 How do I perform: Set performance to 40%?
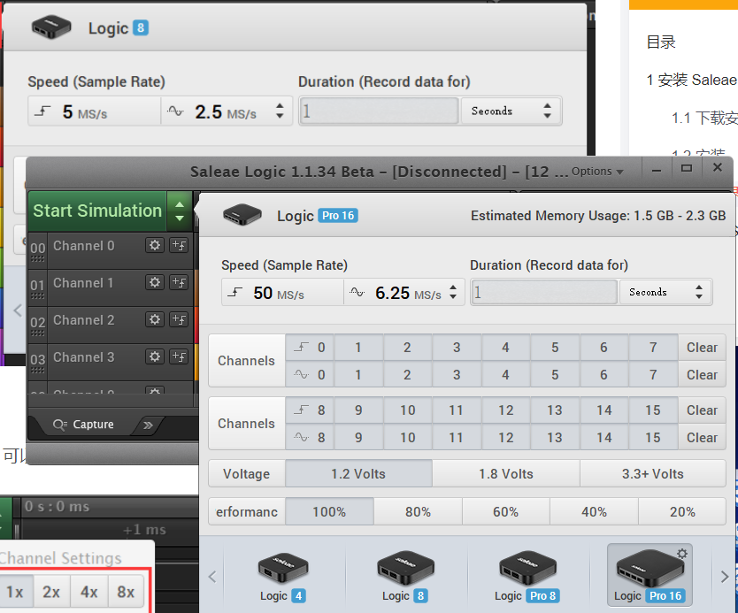pos(594,512)
